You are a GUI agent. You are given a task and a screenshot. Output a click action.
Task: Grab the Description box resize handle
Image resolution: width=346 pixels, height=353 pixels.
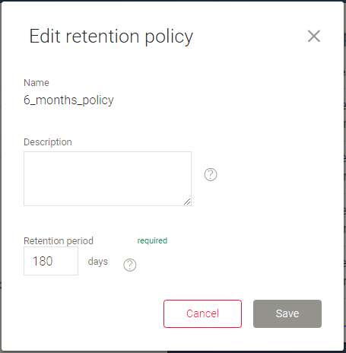point(187,202)
